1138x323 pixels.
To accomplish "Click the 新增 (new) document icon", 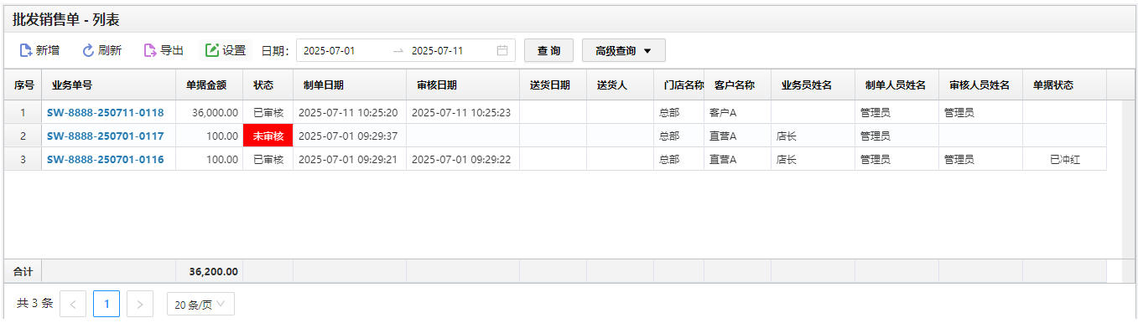I will [x=26, y=50].
